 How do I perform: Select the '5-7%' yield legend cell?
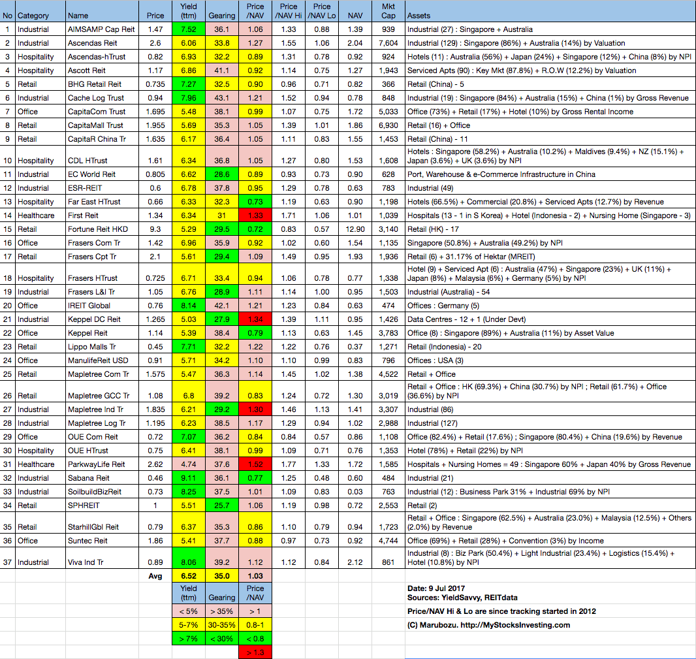[x=189, y=625]
